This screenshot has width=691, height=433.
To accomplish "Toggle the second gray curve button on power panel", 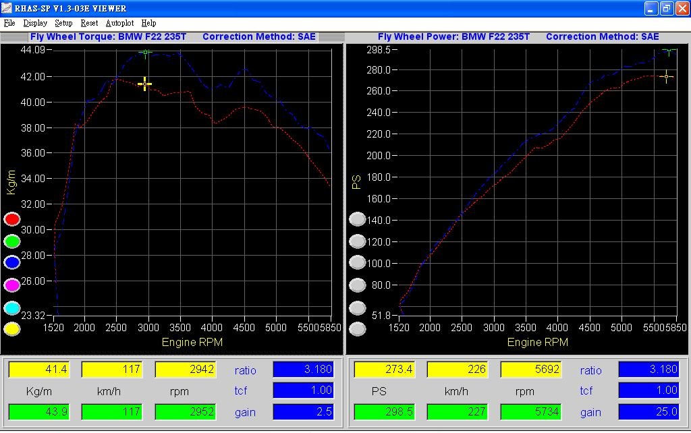I will click(358, 241).
